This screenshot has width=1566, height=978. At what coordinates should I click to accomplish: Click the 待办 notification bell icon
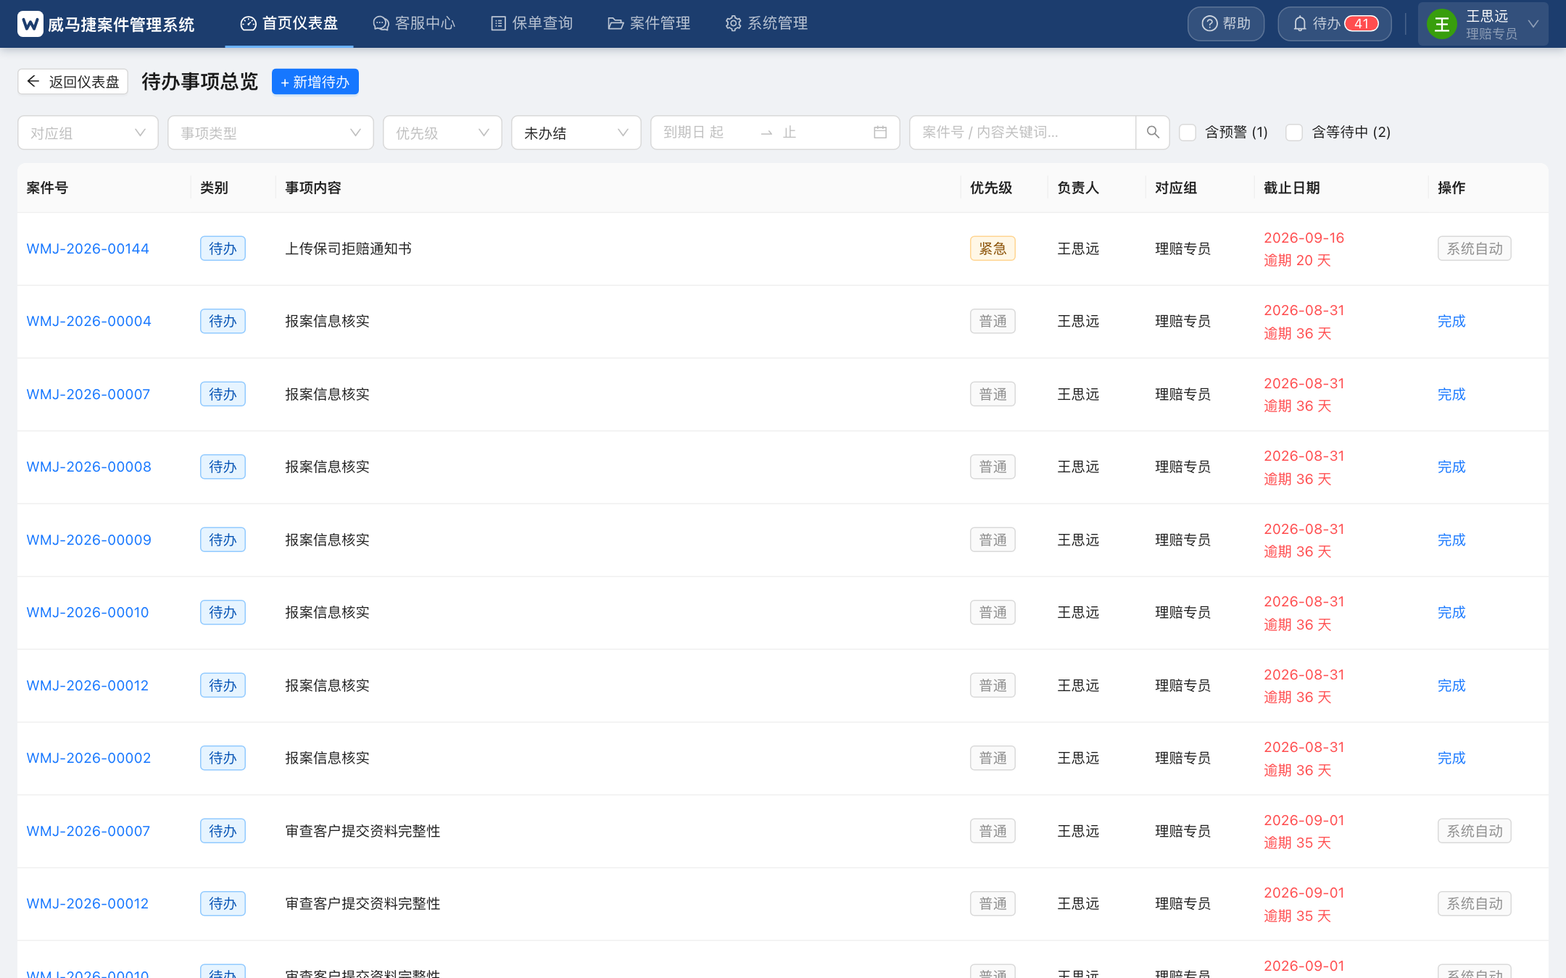pyautogui.click(x=1300, y=24)
